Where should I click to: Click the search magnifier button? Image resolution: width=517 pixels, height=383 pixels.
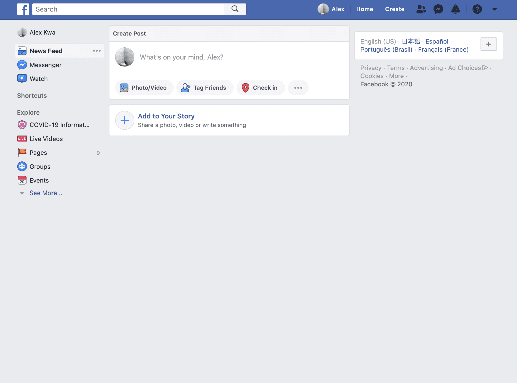(x=235, y=9)
